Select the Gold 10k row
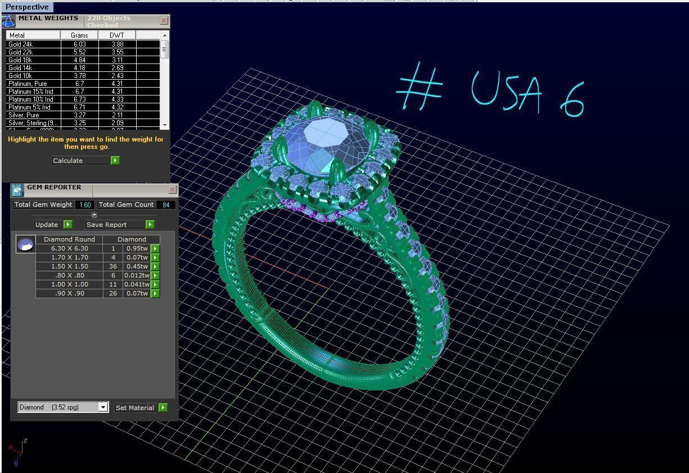689x473 pixels. click(x=83, y=75)
